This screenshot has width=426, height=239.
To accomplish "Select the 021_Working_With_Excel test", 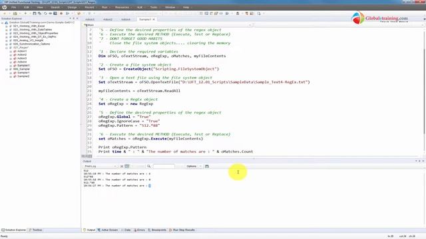I will click(29, 26).
